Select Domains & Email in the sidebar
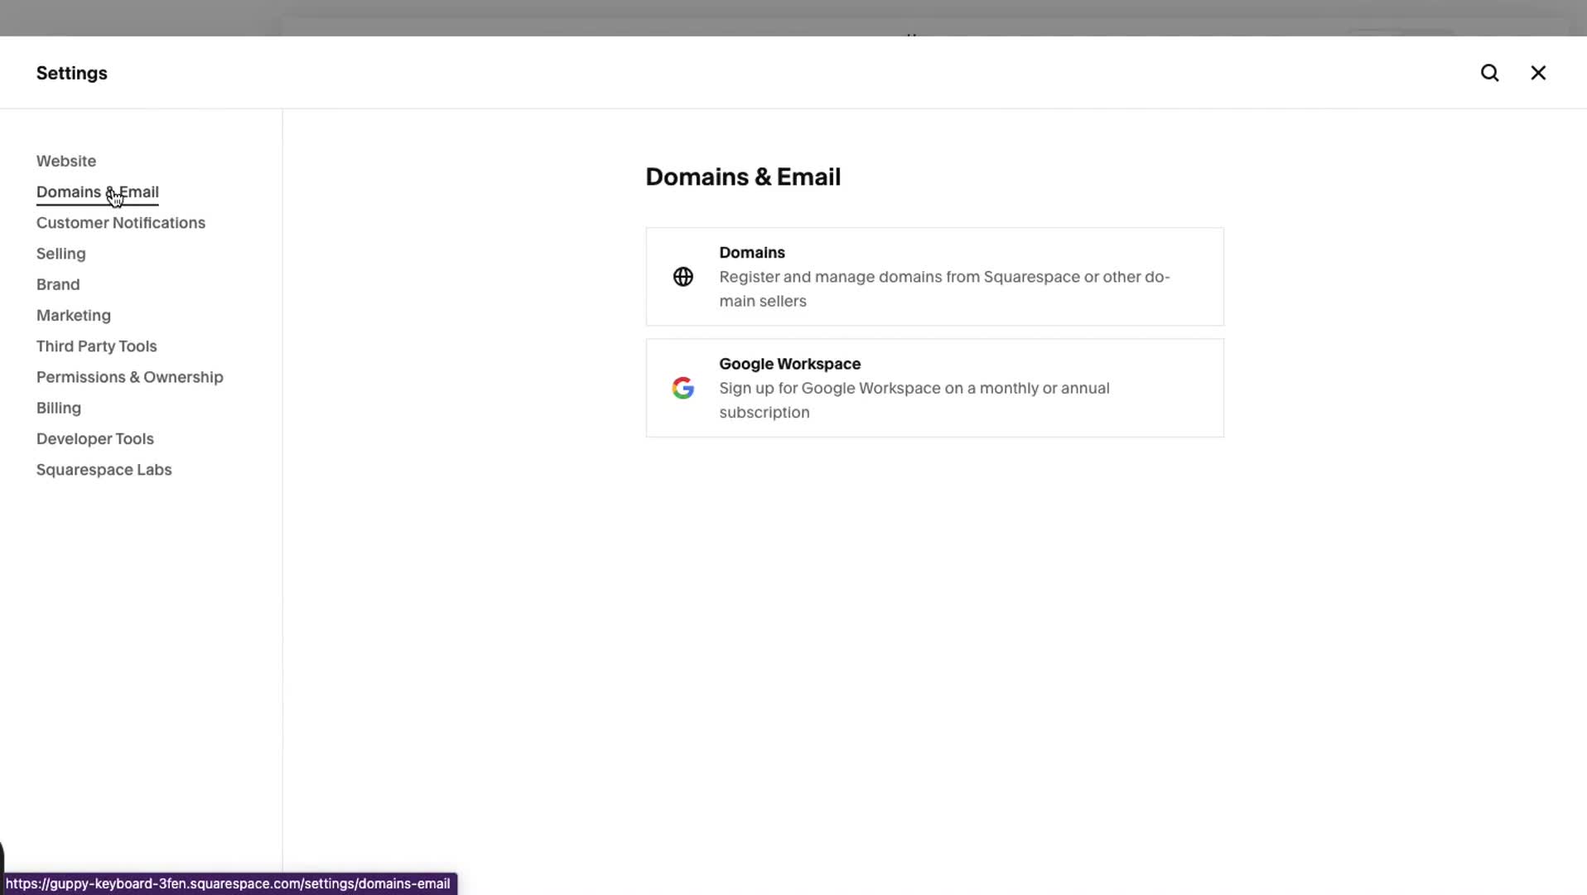Image resolution: width=1587 pixels, height=895 pixels. tap(98, 192)
